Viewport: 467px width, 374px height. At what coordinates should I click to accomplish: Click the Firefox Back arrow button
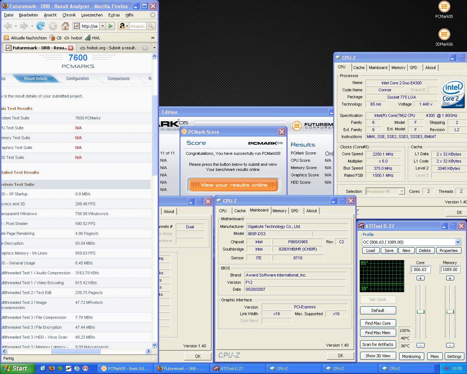(8, 26)
